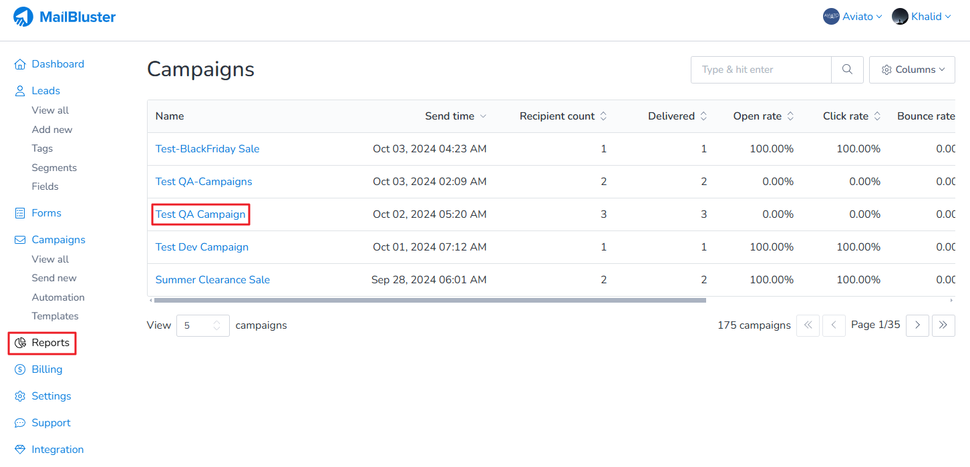This screenshot has height=467, width=970.
Task: Go to next page of campaigns
Action: coord(917,325)
